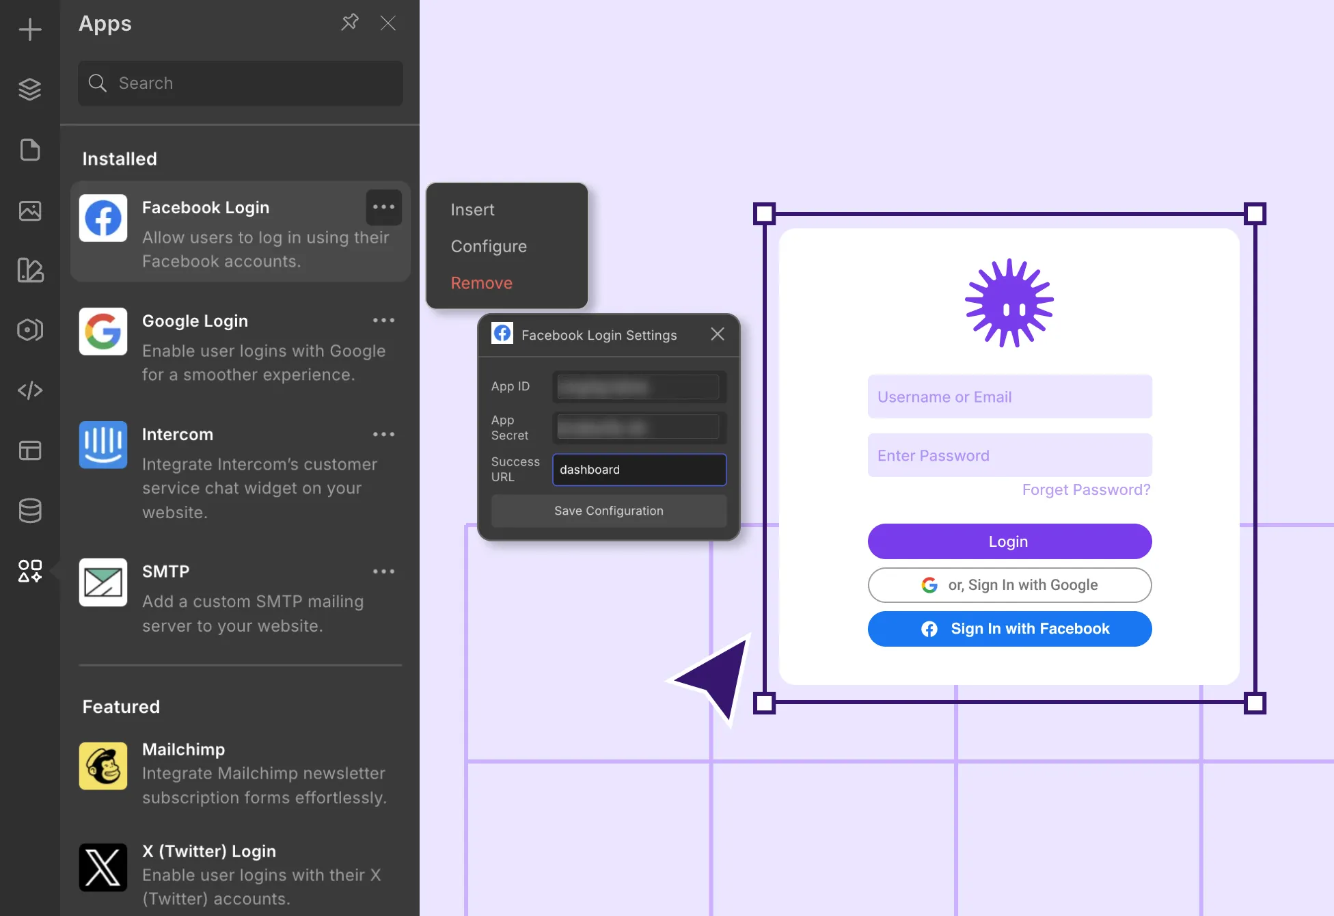The width and height of the screenshot is (1334, 916).
Task: Click the Forget Password link
Action: [x=1086, y=489]
